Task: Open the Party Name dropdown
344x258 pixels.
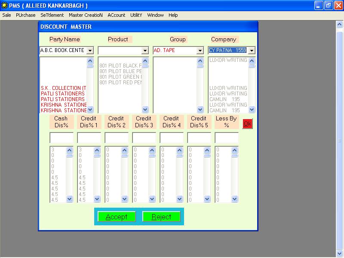Action: (90, 50)
